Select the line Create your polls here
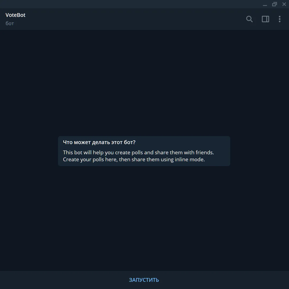 134,159
